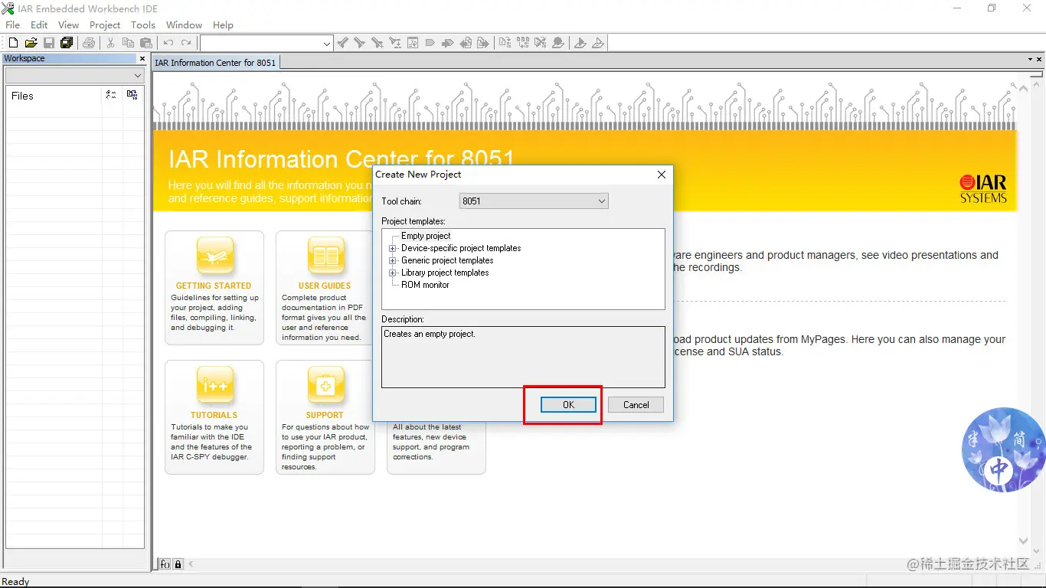Open the Help menu

coord(223,24)
